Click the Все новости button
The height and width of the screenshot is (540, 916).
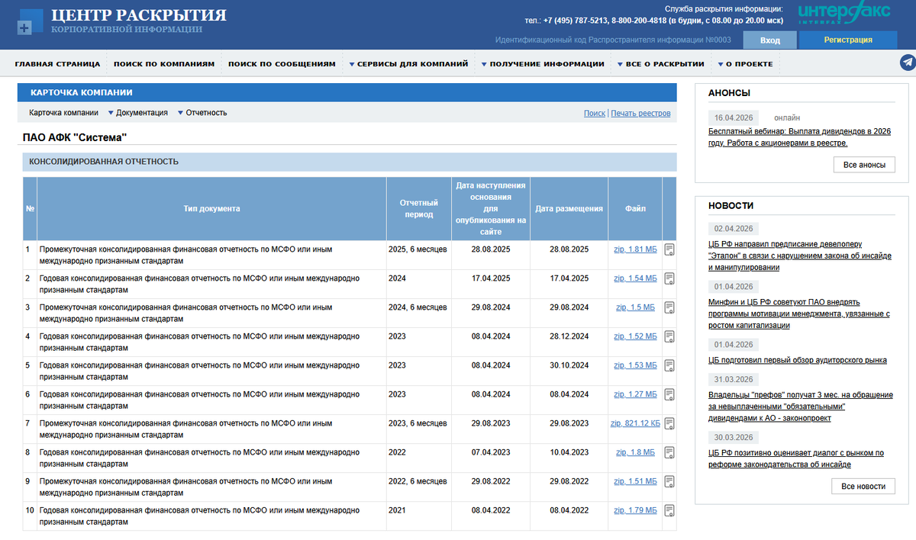[x=863, y=486]
